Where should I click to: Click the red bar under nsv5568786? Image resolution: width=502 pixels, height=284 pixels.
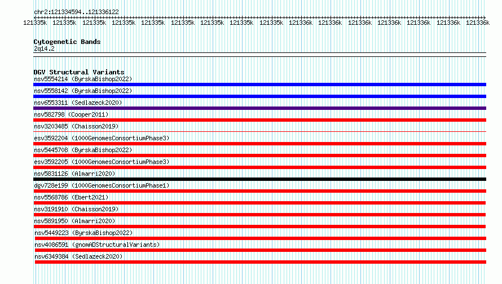coord(259,203)
